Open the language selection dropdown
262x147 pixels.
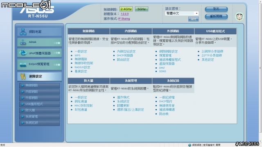point(182,13)
